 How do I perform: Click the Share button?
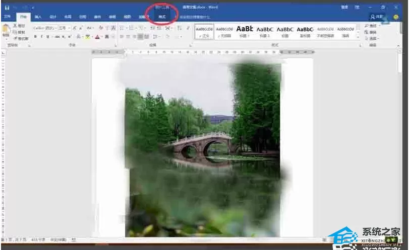(x=377, y=17)
